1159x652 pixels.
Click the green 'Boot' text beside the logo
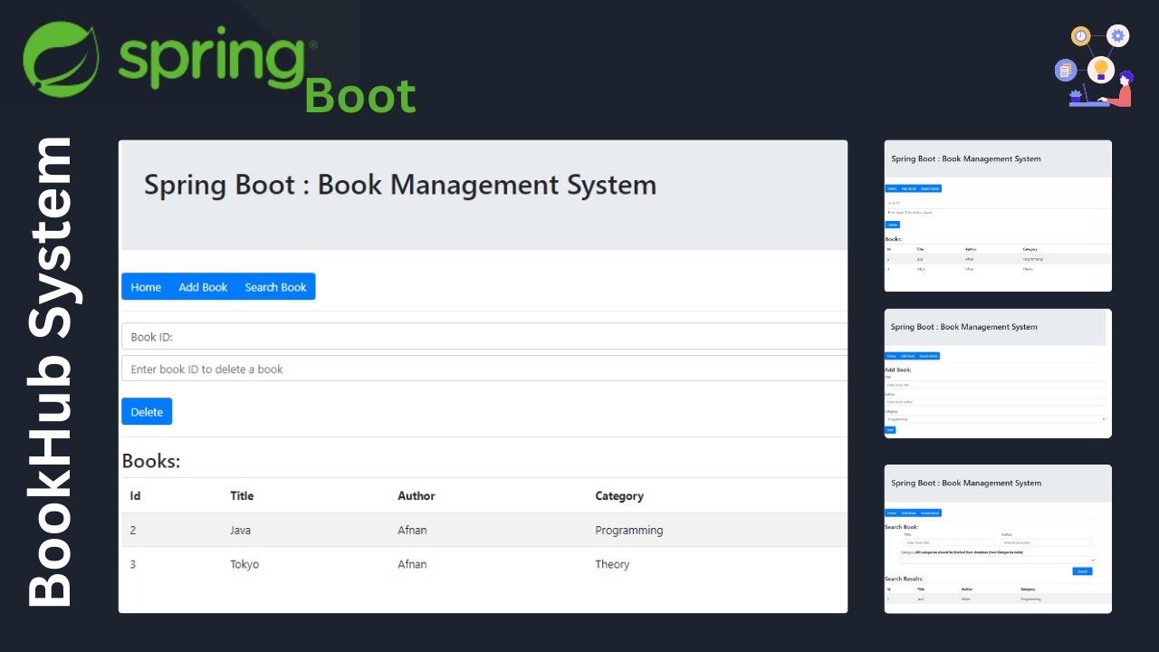pyautogui.click(x=360, y=96)
